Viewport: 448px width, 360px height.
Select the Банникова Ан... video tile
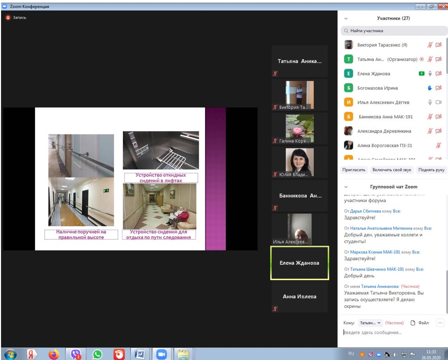point(299,196)
